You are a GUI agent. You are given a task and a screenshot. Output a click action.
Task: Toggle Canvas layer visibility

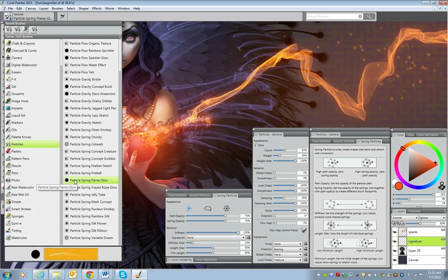[395, 260]
